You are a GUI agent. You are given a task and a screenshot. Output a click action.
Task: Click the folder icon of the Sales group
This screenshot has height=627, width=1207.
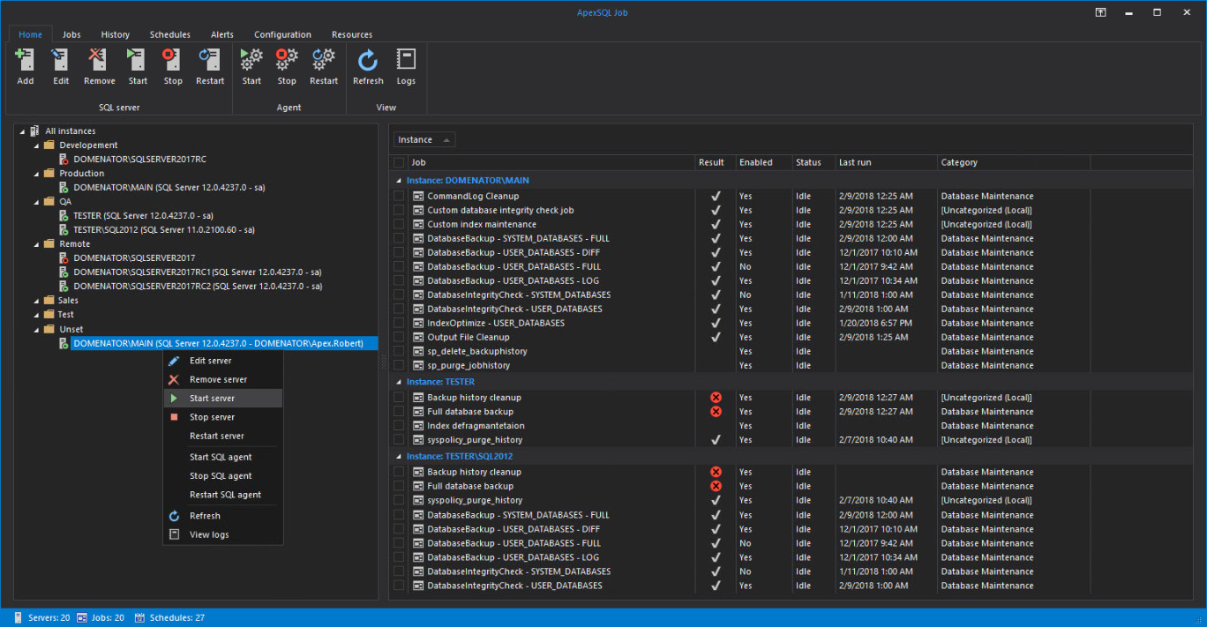[49, 301]
